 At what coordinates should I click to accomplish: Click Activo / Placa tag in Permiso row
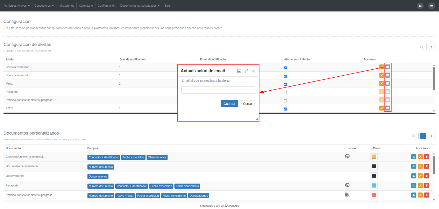click(125, 196)
